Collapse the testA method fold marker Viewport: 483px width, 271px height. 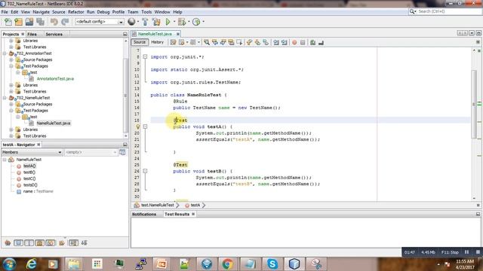[145, 126]
